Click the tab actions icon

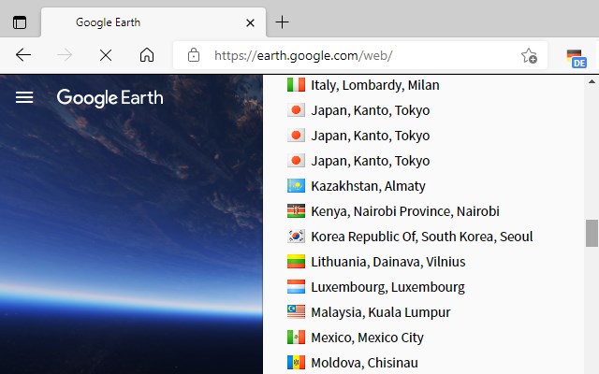click(20, 22)
